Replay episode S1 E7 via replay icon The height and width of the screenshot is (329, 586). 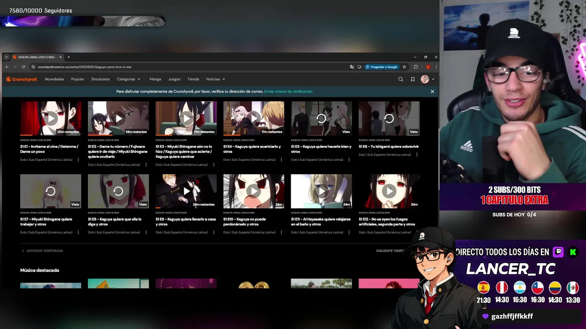tap(50, 191)
